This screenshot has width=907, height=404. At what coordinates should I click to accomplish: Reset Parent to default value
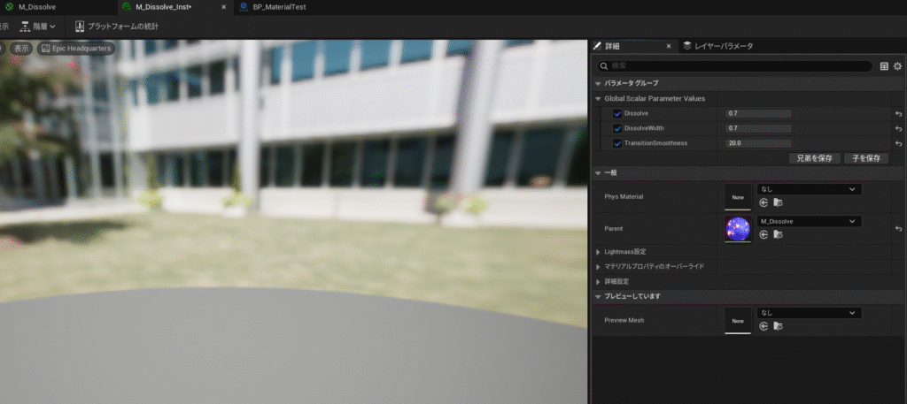point(898,229)
